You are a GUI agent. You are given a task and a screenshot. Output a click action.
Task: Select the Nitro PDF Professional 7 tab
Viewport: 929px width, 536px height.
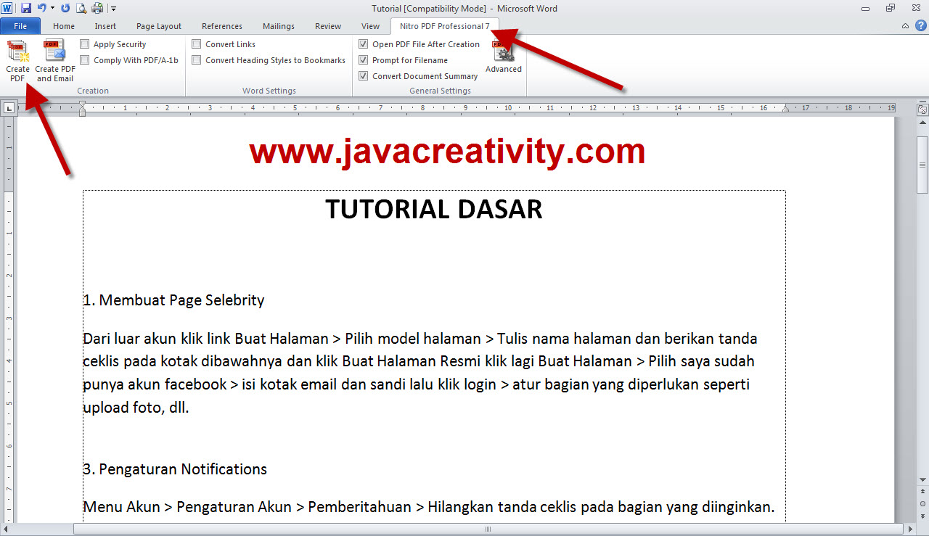[444, 26]
